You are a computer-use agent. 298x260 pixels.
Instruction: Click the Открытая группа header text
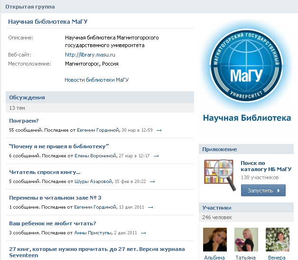coord(30,7)
